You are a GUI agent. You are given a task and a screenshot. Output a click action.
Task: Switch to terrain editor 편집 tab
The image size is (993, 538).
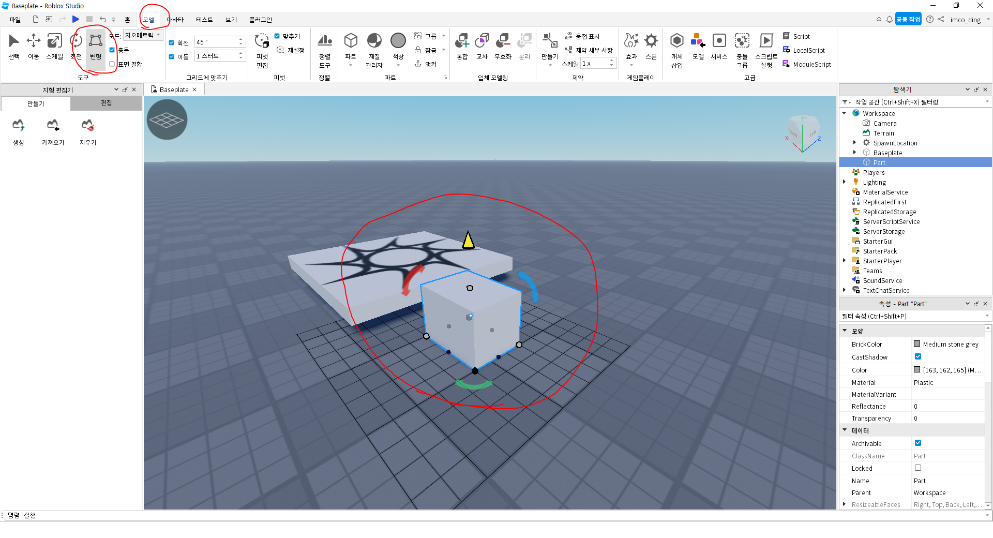coord(106,103)
